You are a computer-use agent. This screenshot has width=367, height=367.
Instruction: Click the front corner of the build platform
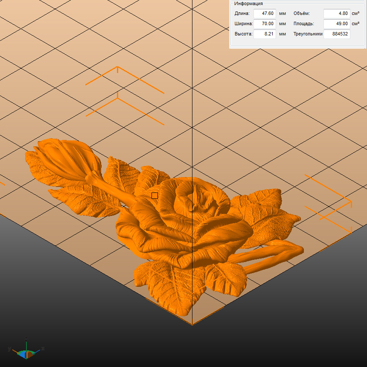pos(192,324)
